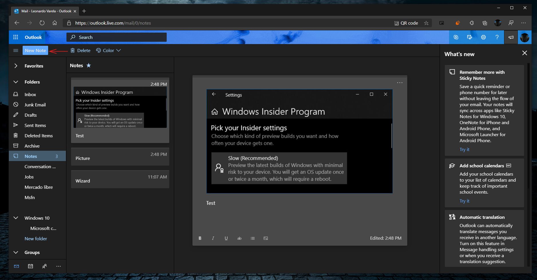Screen dimensions: 537x280
Task: Open the Color dropdown
Action: point(108,50)
